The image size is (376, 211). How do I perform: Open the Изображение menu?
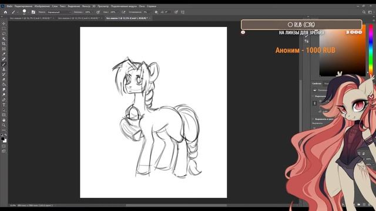click(x=42, y=6)
